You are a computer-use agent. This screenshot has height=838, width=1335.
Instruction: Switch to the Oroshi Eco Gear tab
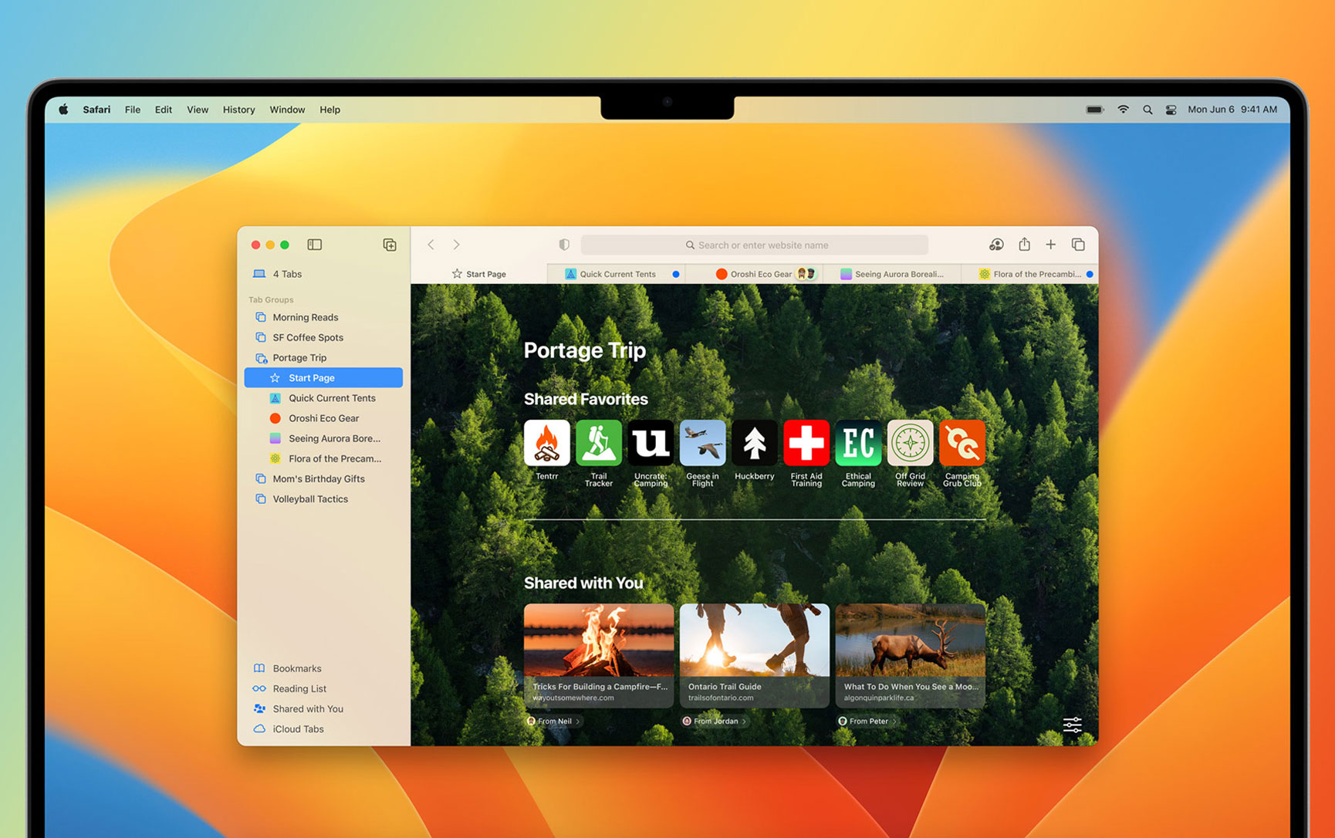click(755, 274)
